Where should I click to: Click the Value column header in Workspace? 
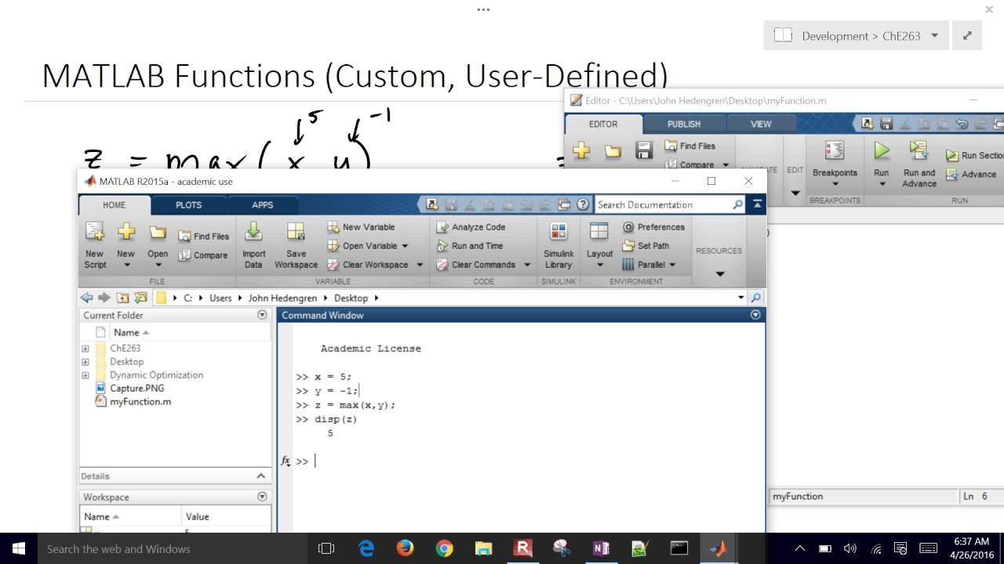point(197,516)
